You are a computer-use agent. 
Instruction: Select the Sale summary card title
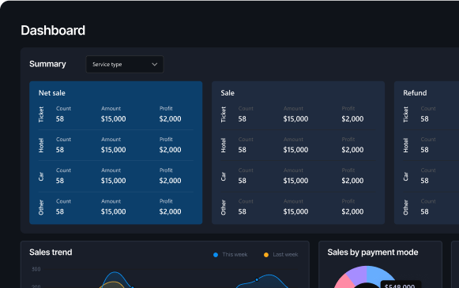[x=228, y=93]
